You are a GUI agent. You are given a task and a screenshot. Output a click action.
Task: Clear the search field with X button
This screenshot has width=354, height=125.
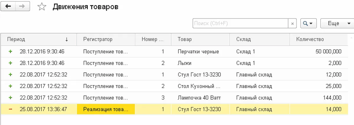pyautogui.click(x=292, y=23)
